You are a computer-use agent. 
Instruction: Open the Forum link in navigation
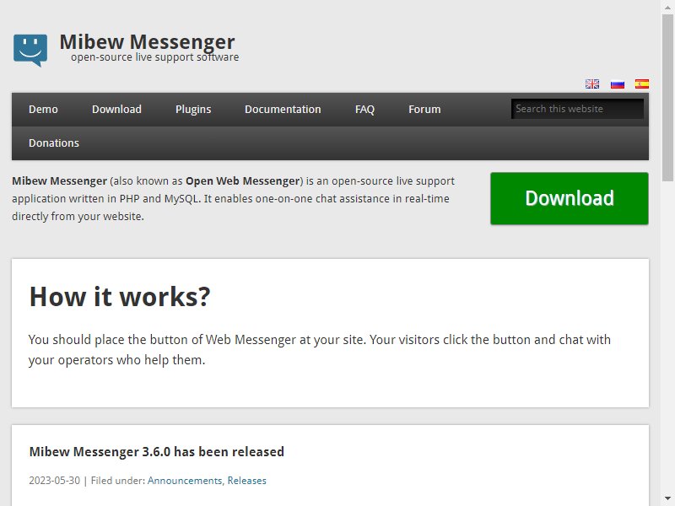pyautogui.click(x=424, y=110)
